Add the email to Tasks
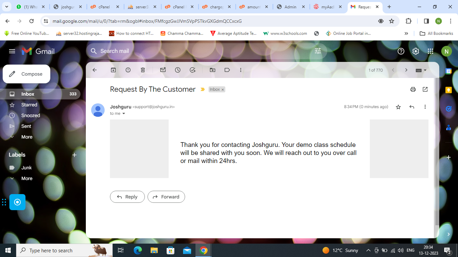The image size is (458, 257). (192, 70)
